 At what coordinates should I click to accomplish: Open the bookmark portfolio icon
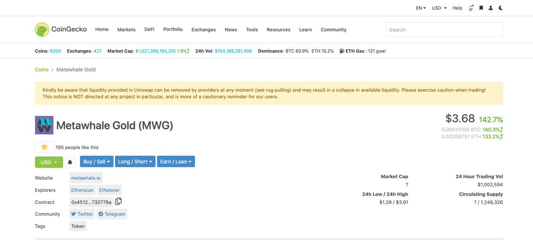point(481,8)
